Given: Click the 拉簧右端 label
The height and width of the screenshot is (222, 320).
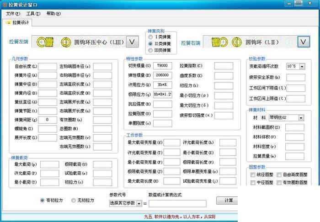Looking at the screenshot, I should [x=191, y=43].
